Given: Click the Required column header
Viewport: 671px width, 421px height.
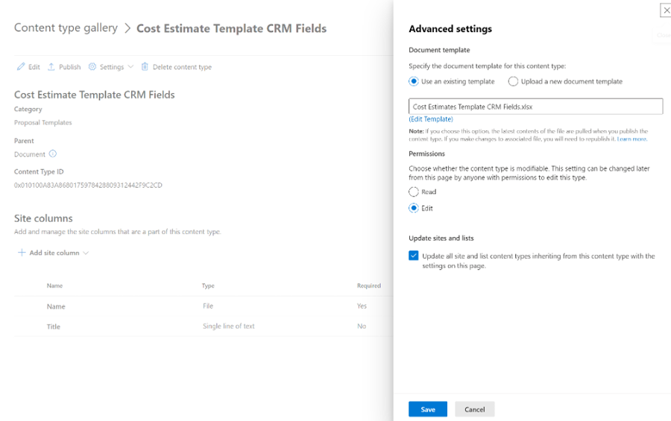Looking at the screenshot, I should (369, 285).
